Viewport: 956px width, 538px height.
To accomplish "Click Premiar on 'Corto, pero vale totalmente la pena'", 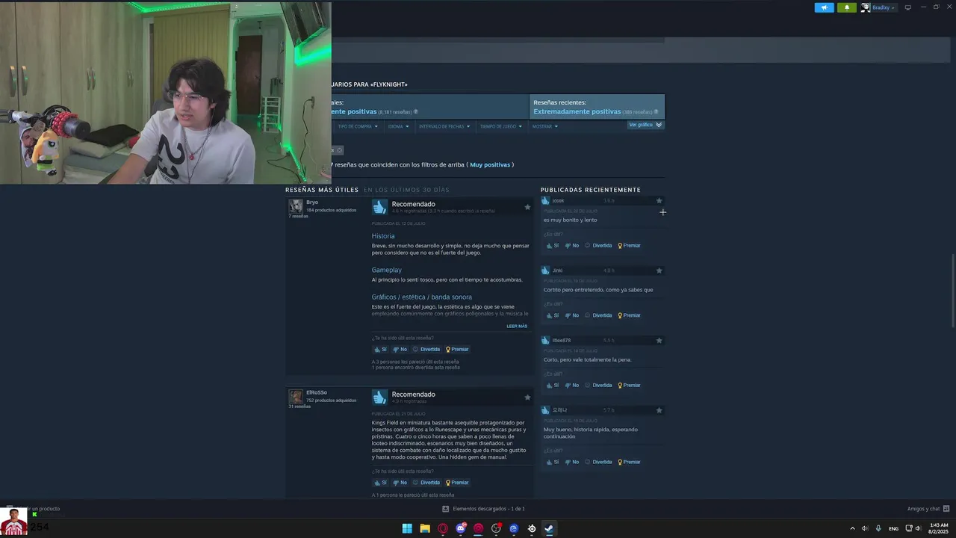I will 629,385.
